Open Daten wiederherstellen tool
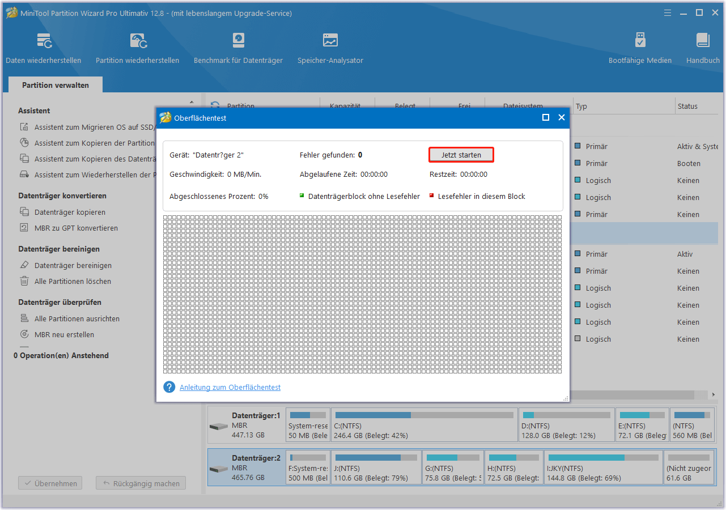The width and height of the screenshot is (726, 510). point(44,48)
